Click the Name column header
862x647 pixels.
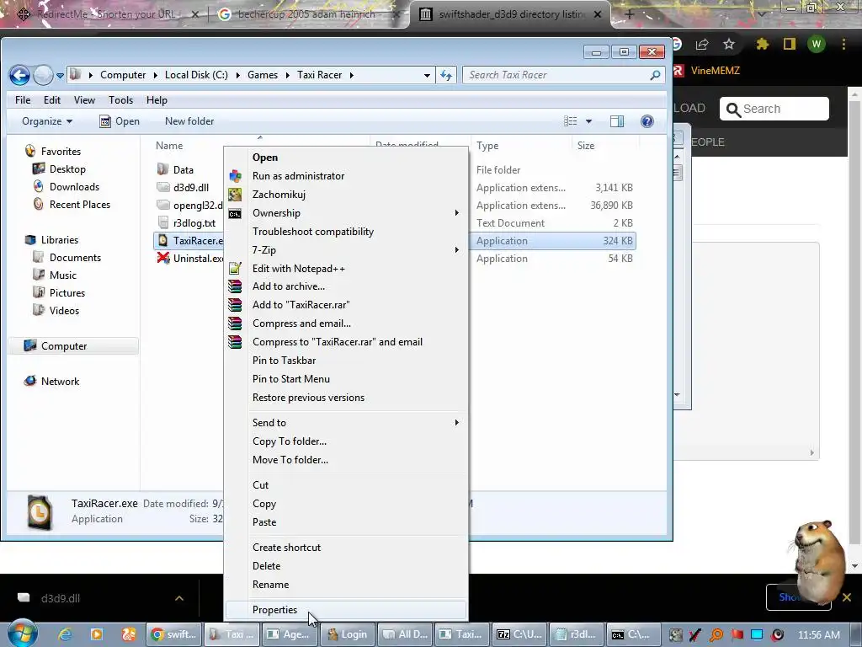coord(169,145)
